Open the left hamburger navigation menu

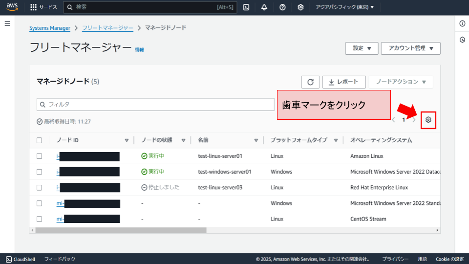pos(7,23)
